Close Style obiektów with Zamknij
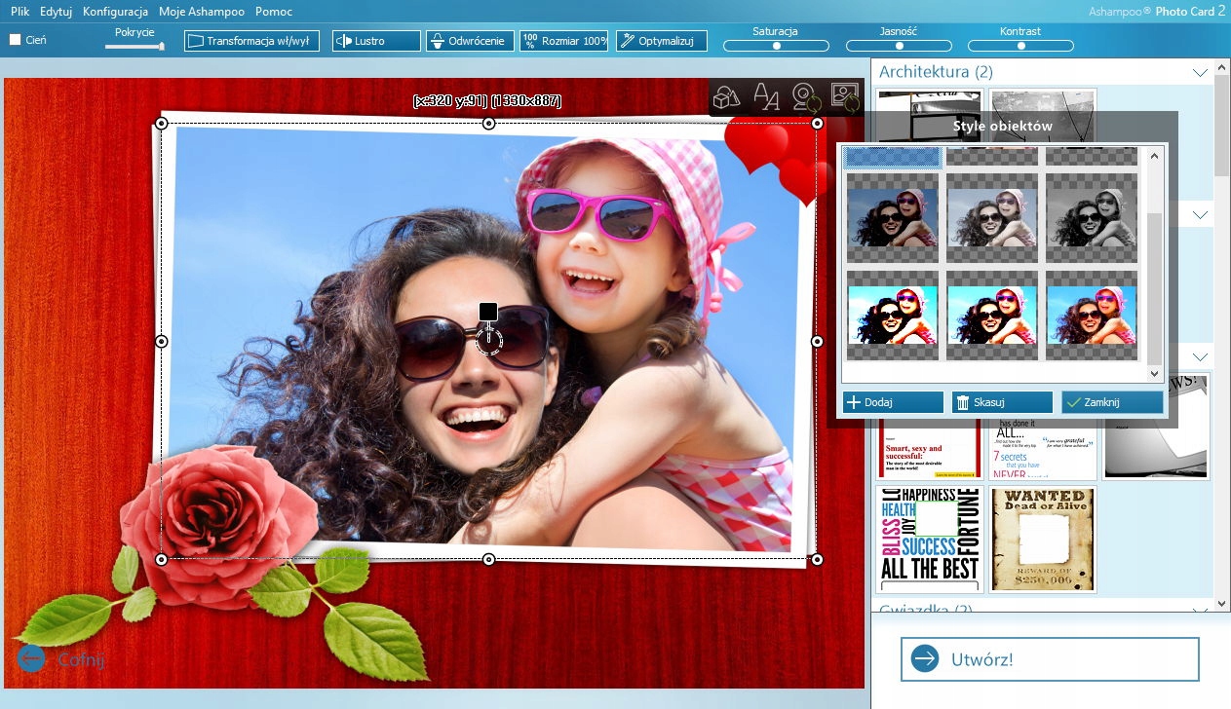Screen dimensions: 1231x709 [1112, 402]
